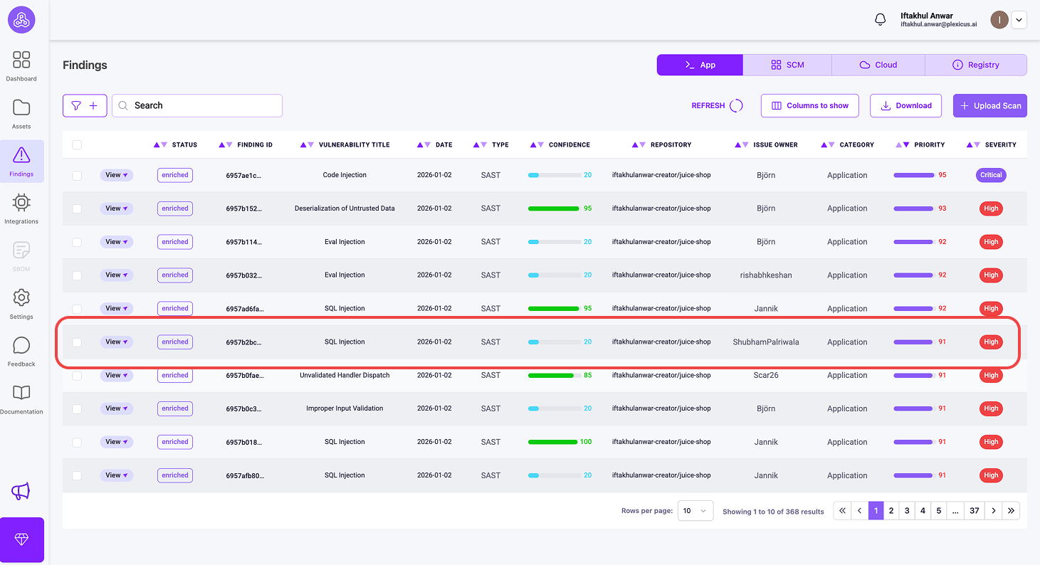
Task: Expand View dropdown for Unvalidated Handler Dispatch
Action: 117,375
